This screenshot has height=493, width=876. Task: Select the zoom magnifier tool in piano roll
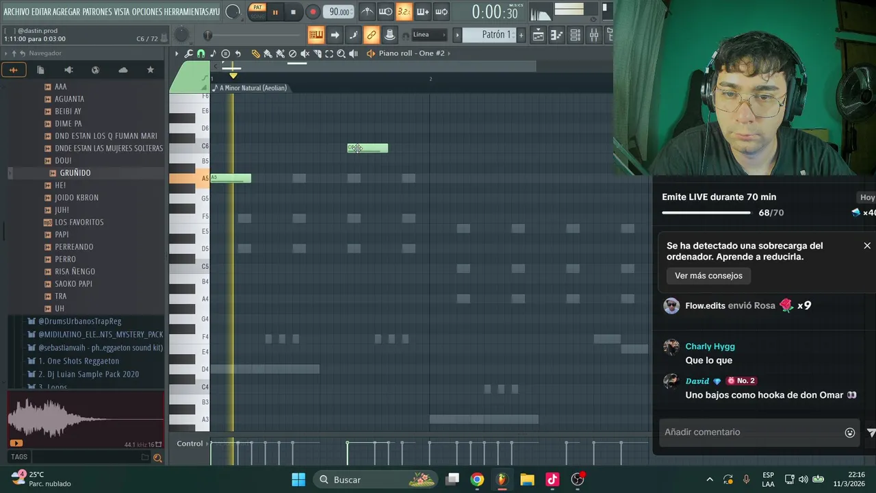(341, 53)
